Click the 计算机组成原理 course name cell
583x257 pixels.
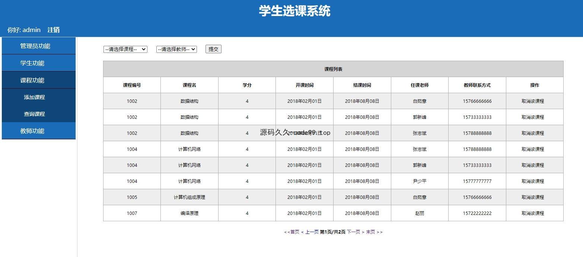point(189,197)
